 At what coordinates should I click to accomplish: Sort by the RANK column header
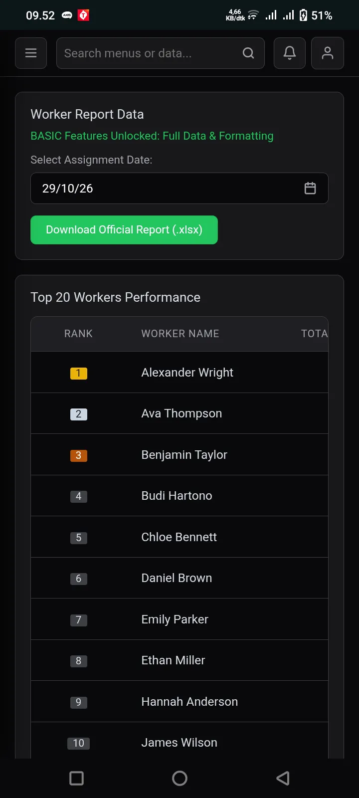pos(78,334)
